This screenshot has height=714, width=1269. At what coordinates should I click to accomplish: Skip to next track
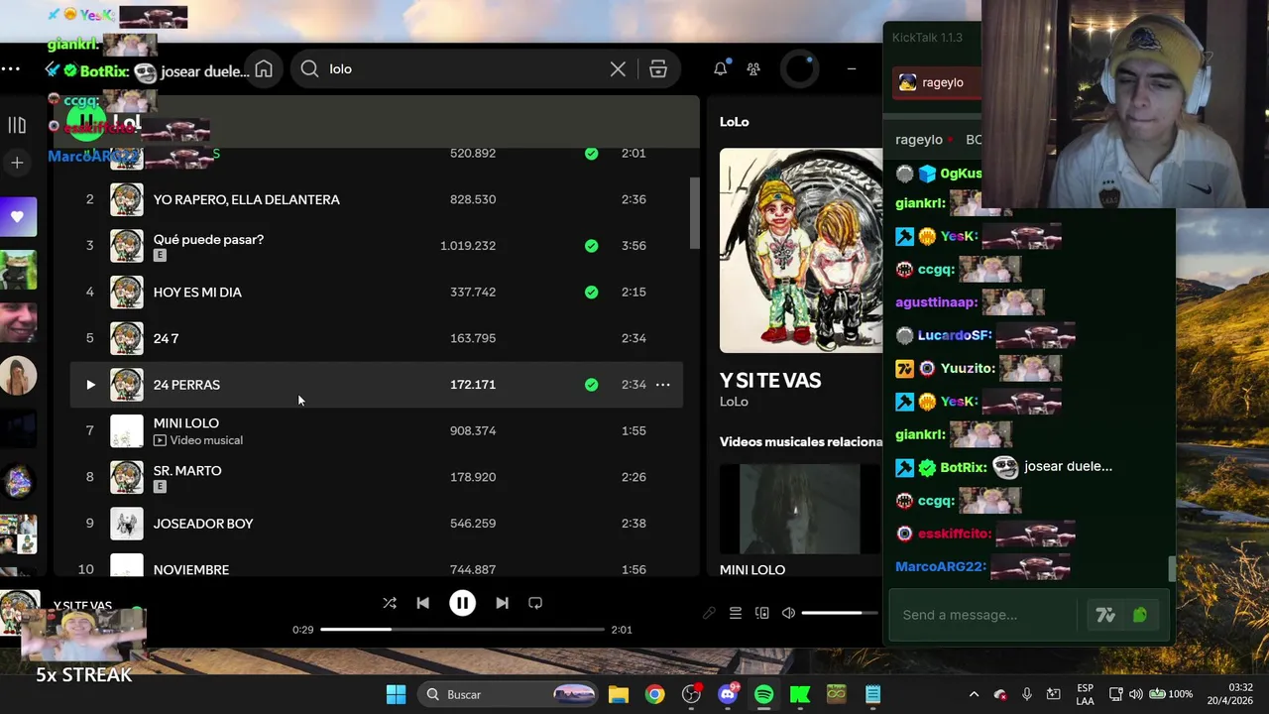[502, 603]
